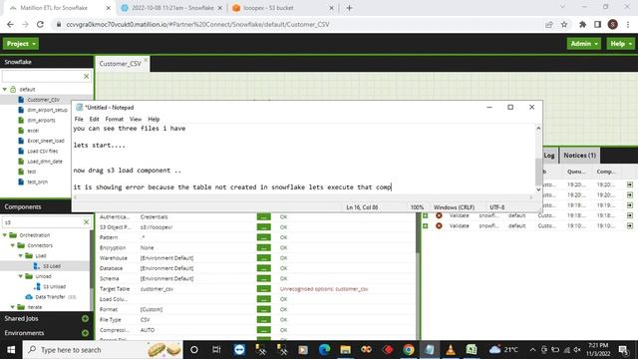Close the Customer_CSV job tab
The image size is (638, 359).
click(146, 60)
